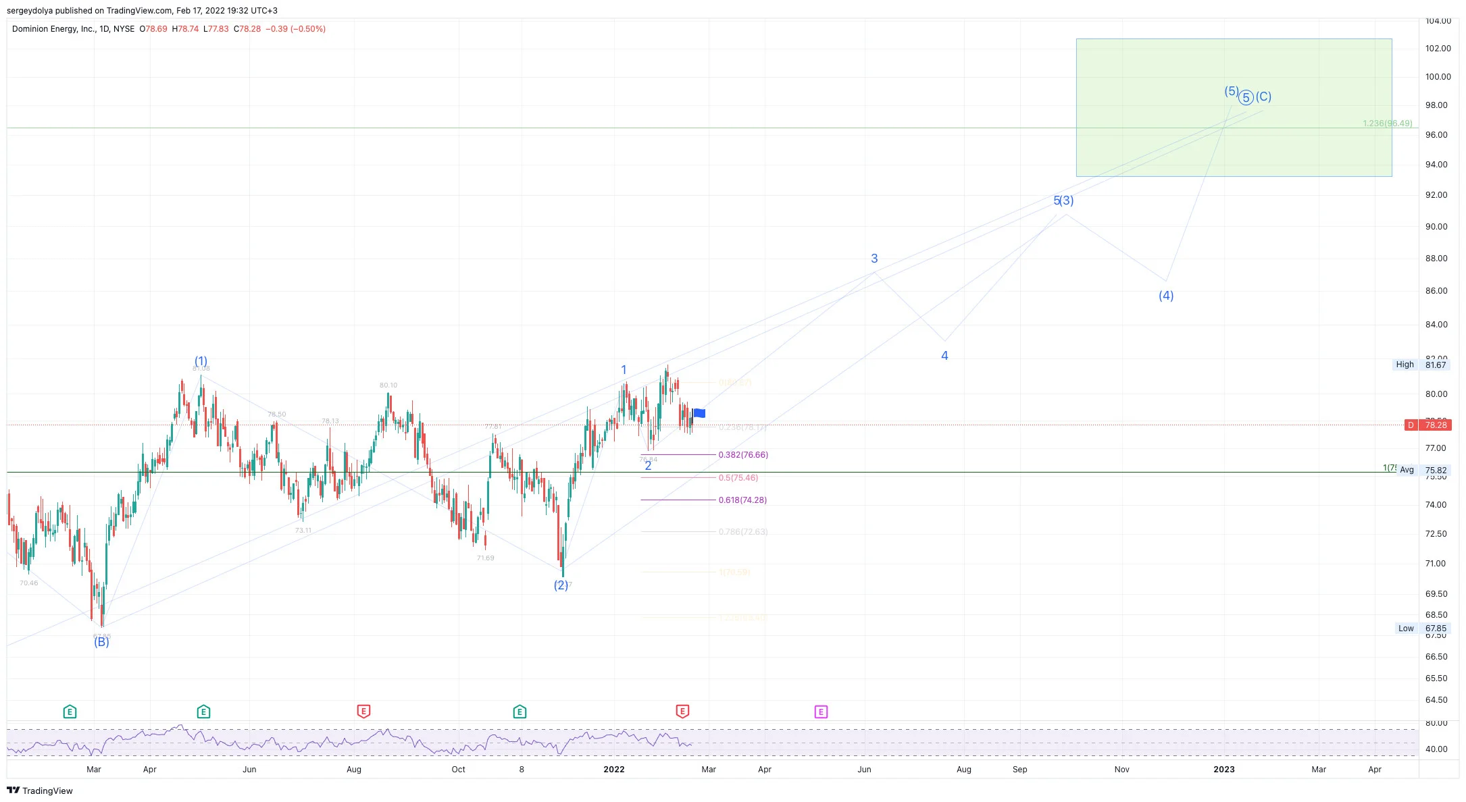
Task: Click the L77.83 low value
Action: pos(216,29)
